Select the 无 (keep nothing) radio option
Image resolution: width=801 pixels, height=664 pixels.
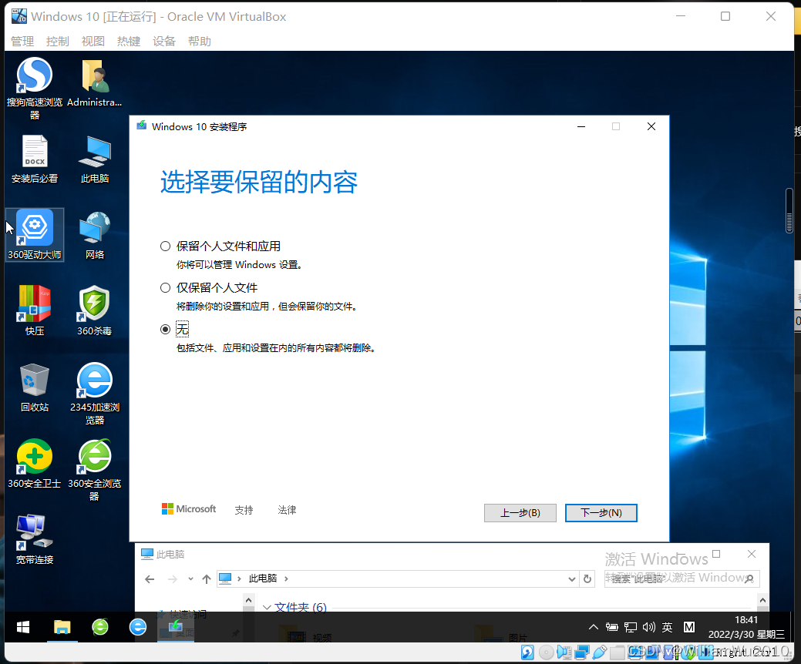coord(165,329)
